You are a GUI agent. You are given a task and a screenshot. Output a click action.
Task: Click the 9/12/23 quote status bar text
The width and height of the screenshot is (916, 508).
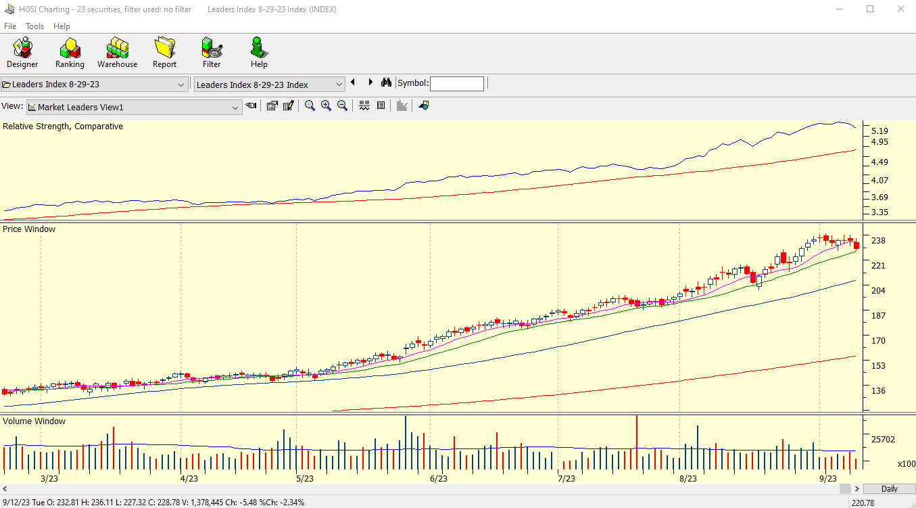(153, 503)
